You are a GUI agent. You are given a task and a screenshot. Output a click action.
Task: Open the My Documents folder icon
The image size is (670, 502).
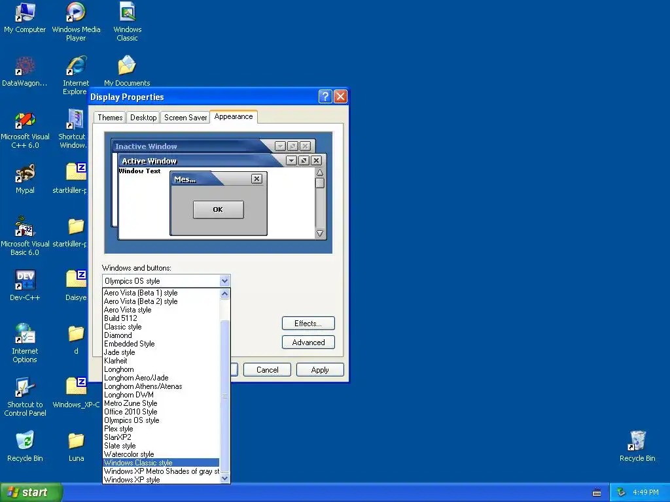(x=127, y=72)
